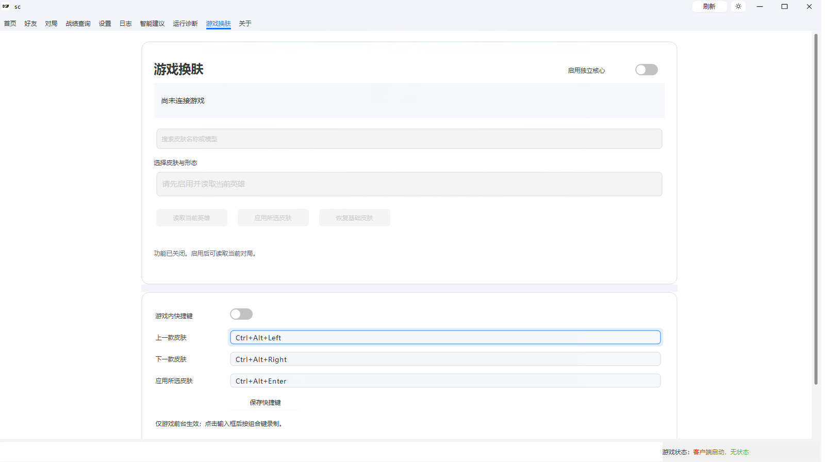The height and width of the screenshot is (462, 825).
Task: Click the 读取当前英雄 button
Action: 192,218
